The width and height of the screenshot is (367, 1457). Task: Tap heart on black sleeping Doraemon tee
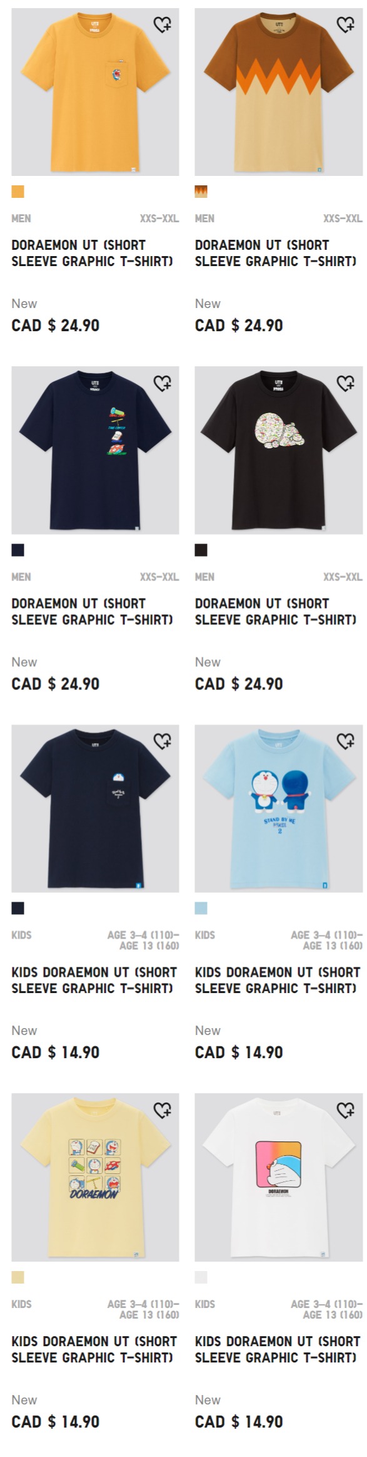pyautogui.click(x=346, y=383)
